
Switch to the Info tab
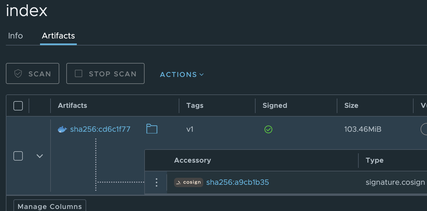(x=15, y=36)
